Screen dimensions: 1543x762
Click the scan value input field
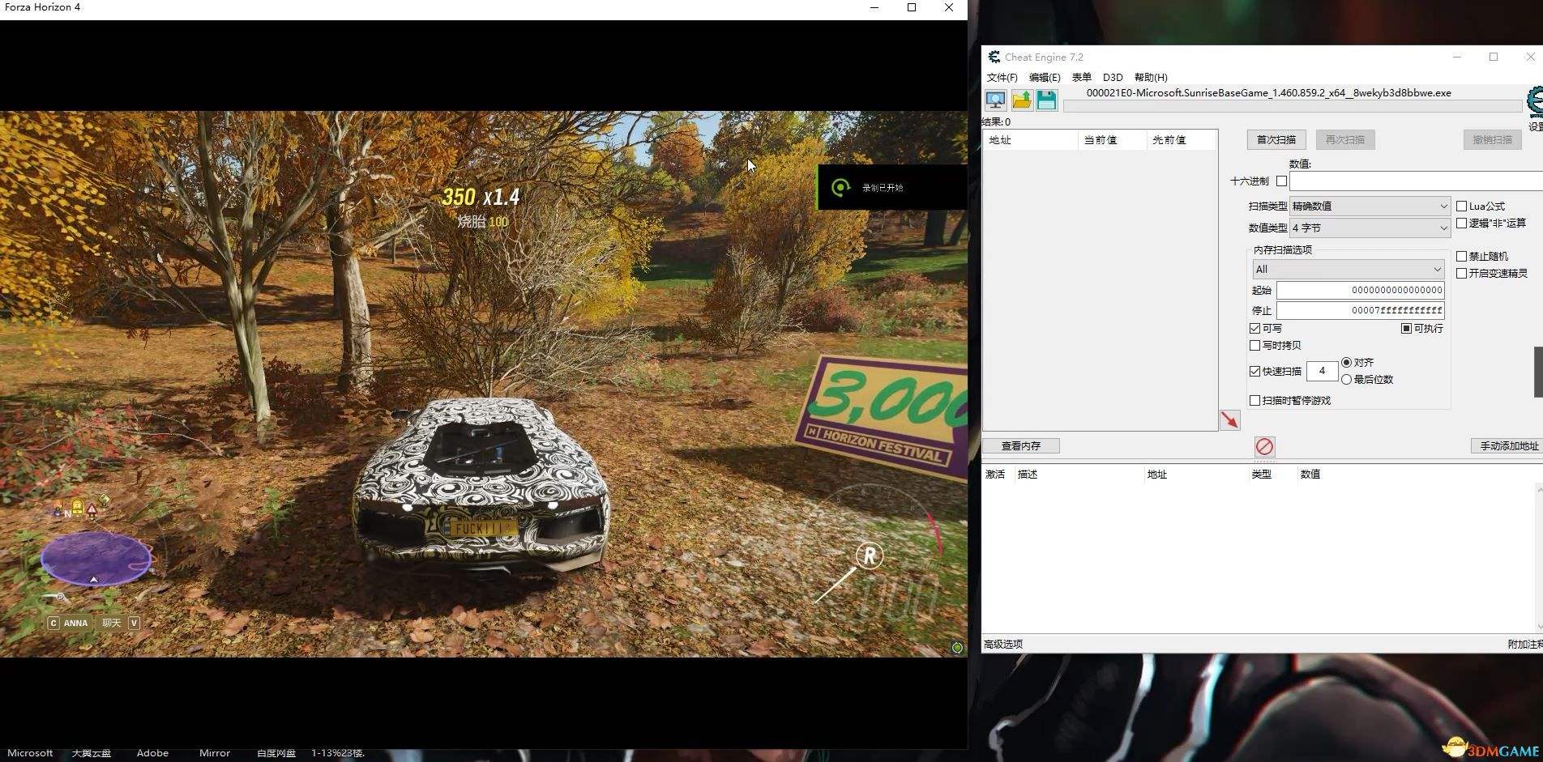[x=1416, y=181]
